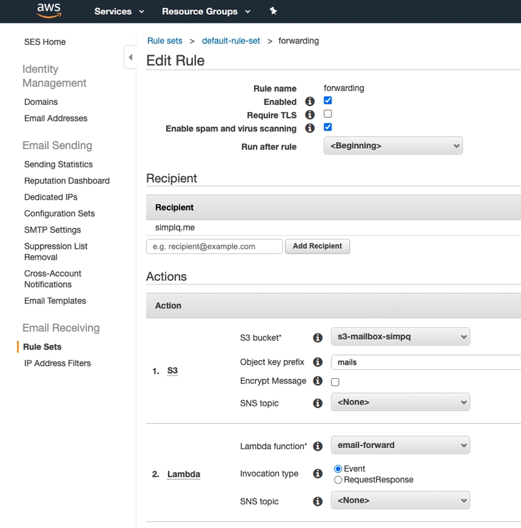Open the Lambda function dropdown
Image resolution: width=521 pixels, height=528 pixels.
click(401, 445)
